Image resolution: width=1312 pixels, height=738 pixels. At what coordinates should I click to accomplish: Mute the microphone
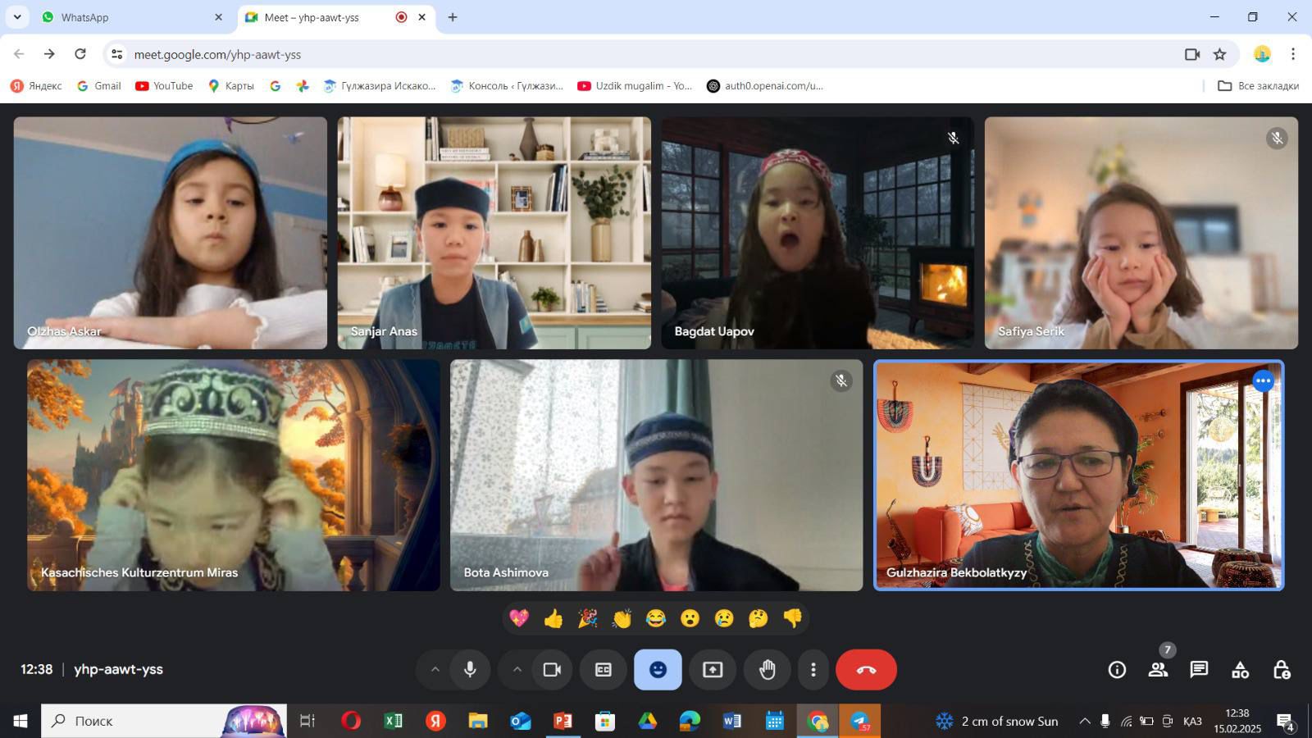(x=470, y=670)
